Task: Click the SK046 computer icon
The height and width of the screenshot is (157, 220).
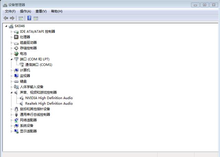Action: point(11,26)
